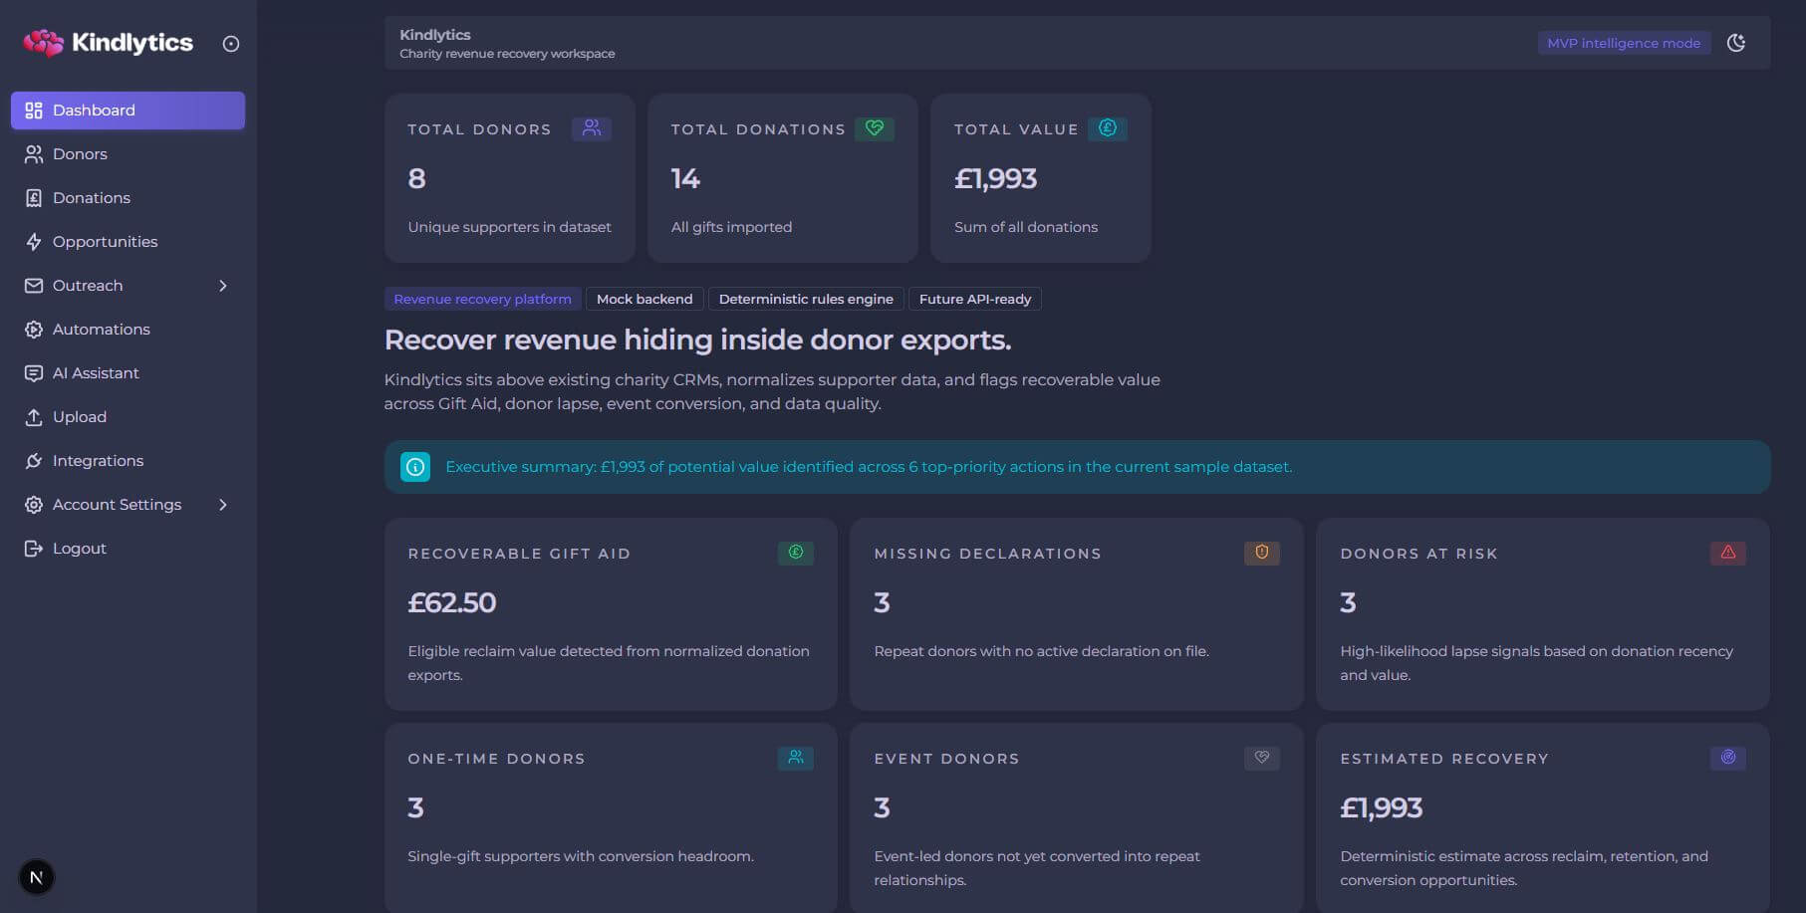Image resolution: width=1806 pixels, height=913 pixels.
Task: Select the Upload menu entry
Action: coord(128,417)
